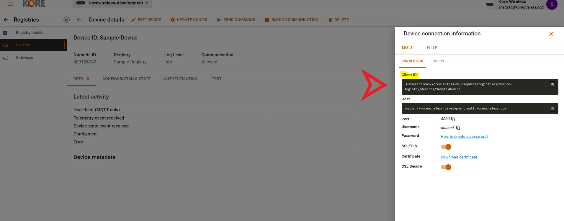Open korewireless-development subscription dropdown
564x221 pixels.
pyautogui.click(x=112, y=3)
